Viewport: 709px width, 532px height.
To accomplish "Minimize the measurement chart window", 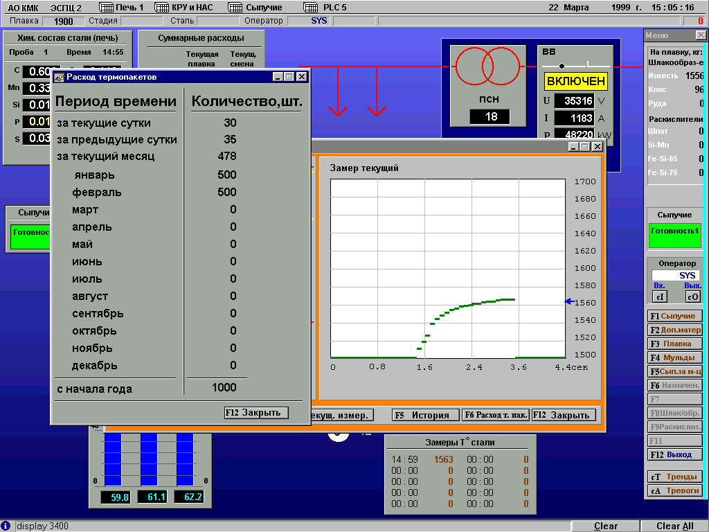I will [573, 147].
